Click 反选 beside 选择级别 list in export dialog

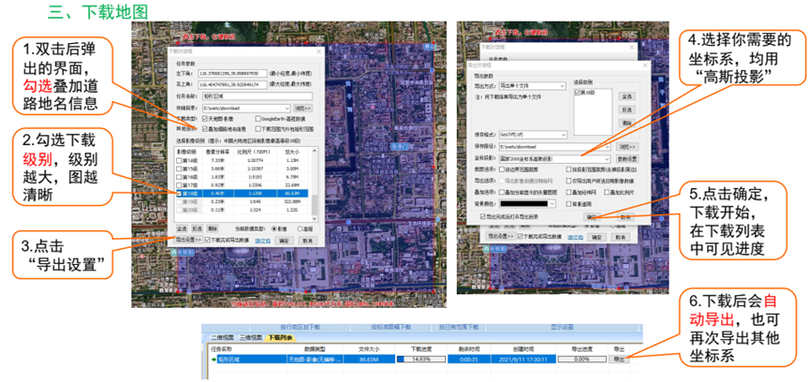coord(626,110)
